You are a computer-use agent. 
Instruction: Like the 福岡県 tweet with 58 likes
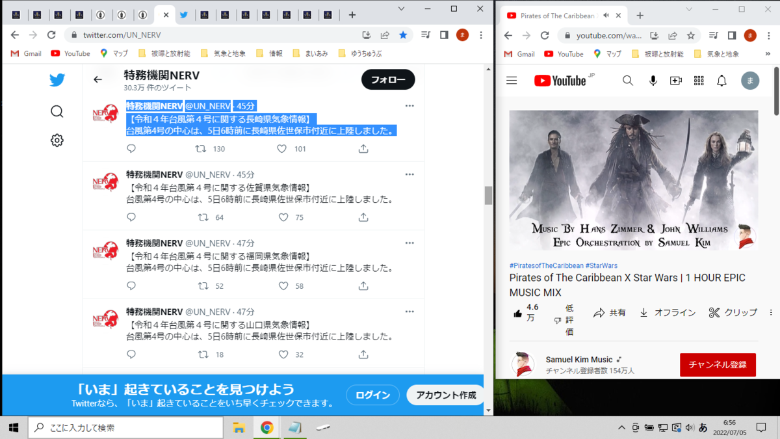[283, 286]
